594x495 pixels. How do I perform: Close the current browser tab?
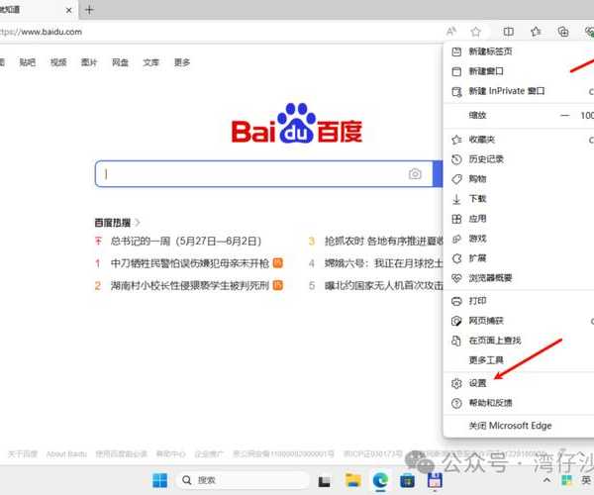[68, 10]
